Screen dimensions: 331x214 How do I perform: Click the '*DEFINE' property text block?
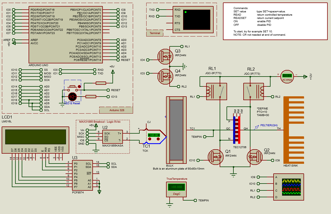tap(263, 112)
